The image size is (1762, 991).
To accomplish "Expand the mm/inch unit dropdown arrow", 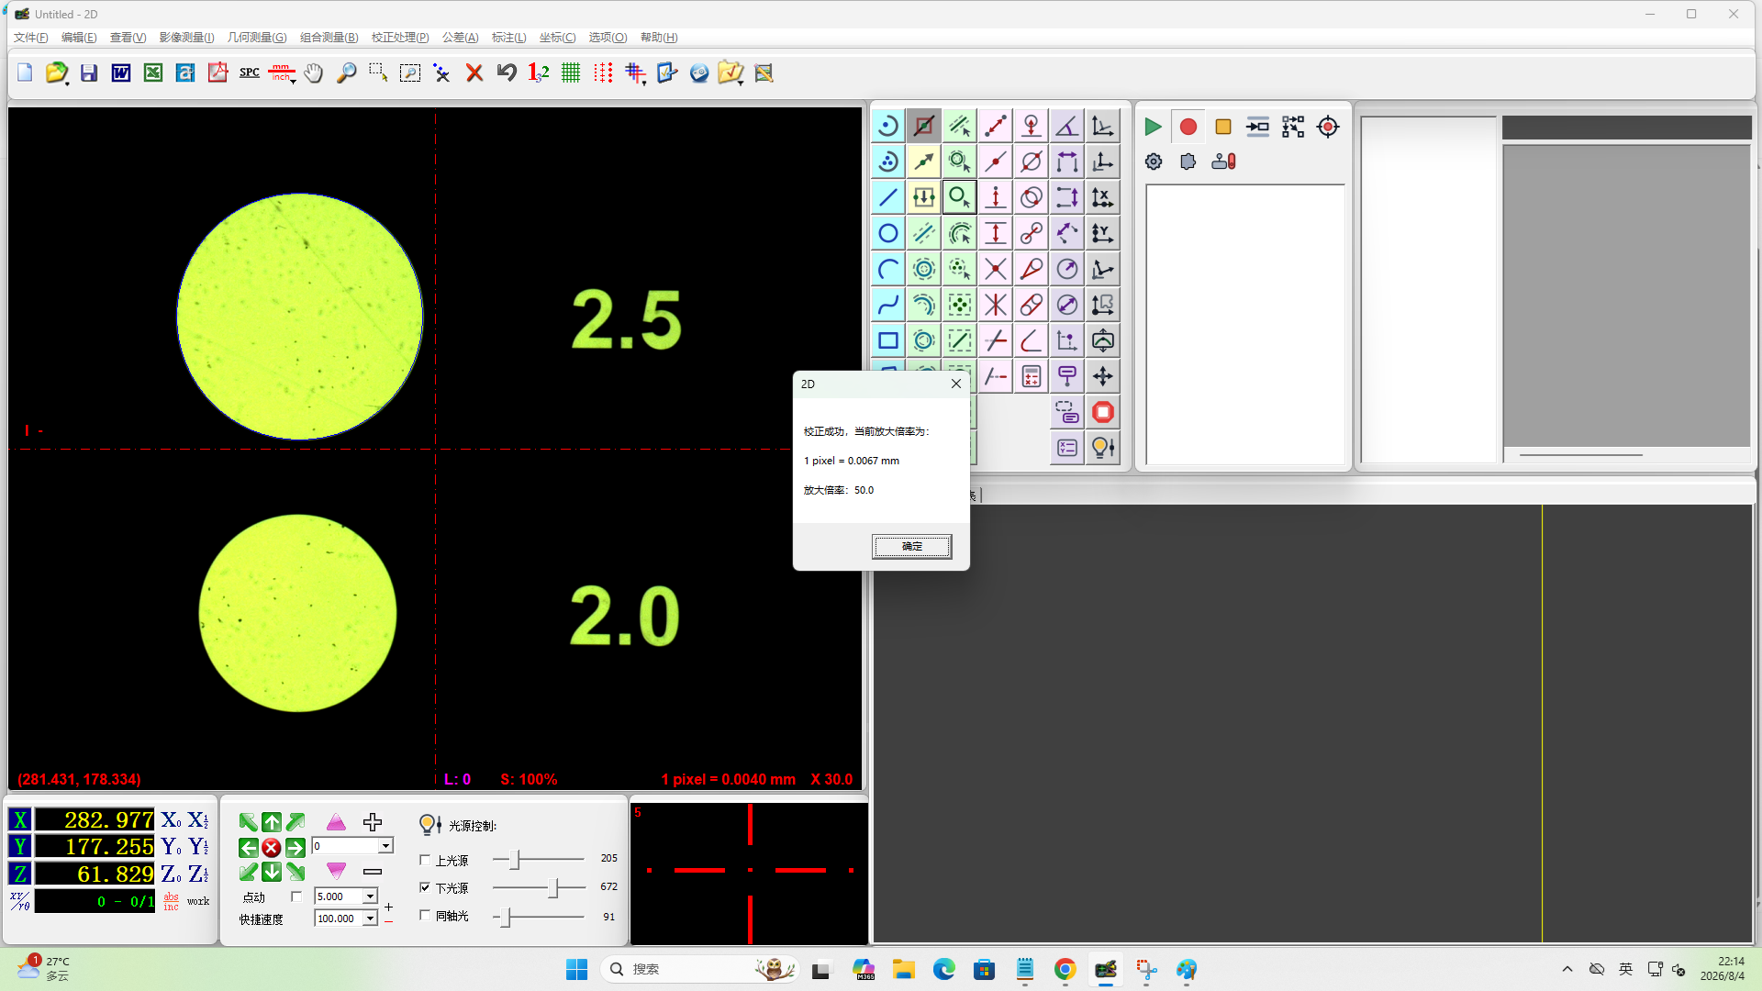I will (x=294, y=82).
